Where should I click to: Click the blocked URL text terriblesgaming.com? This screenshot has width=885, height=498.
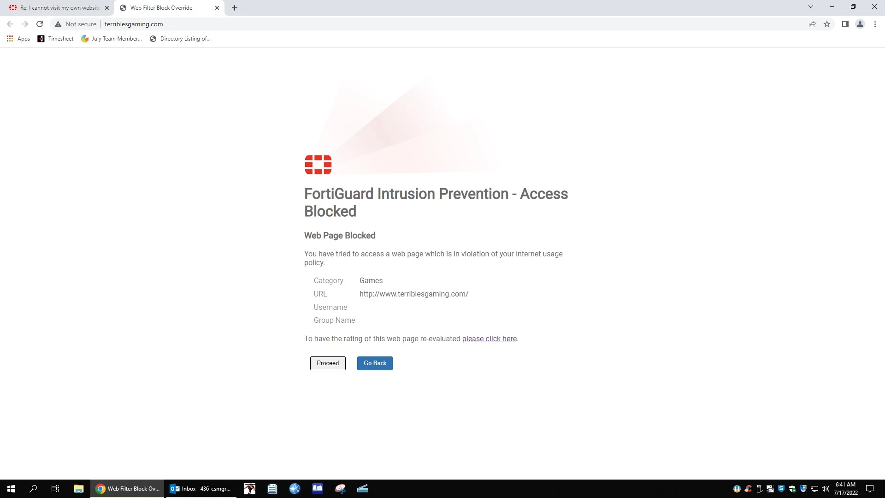point(414,294)
